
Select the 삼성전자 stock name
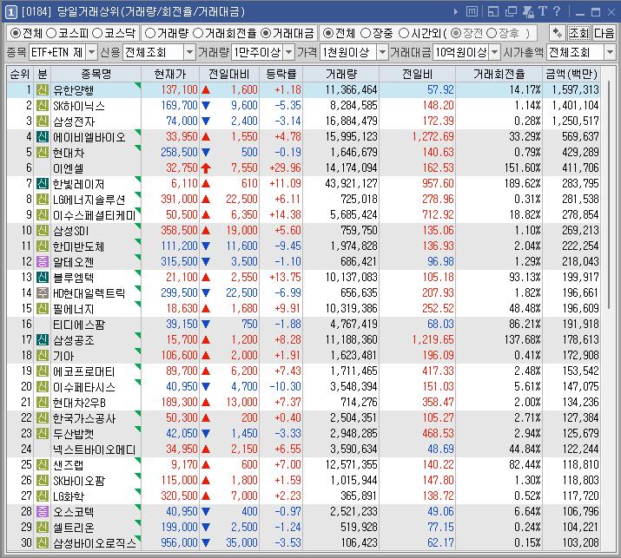[x=74, y=121]
